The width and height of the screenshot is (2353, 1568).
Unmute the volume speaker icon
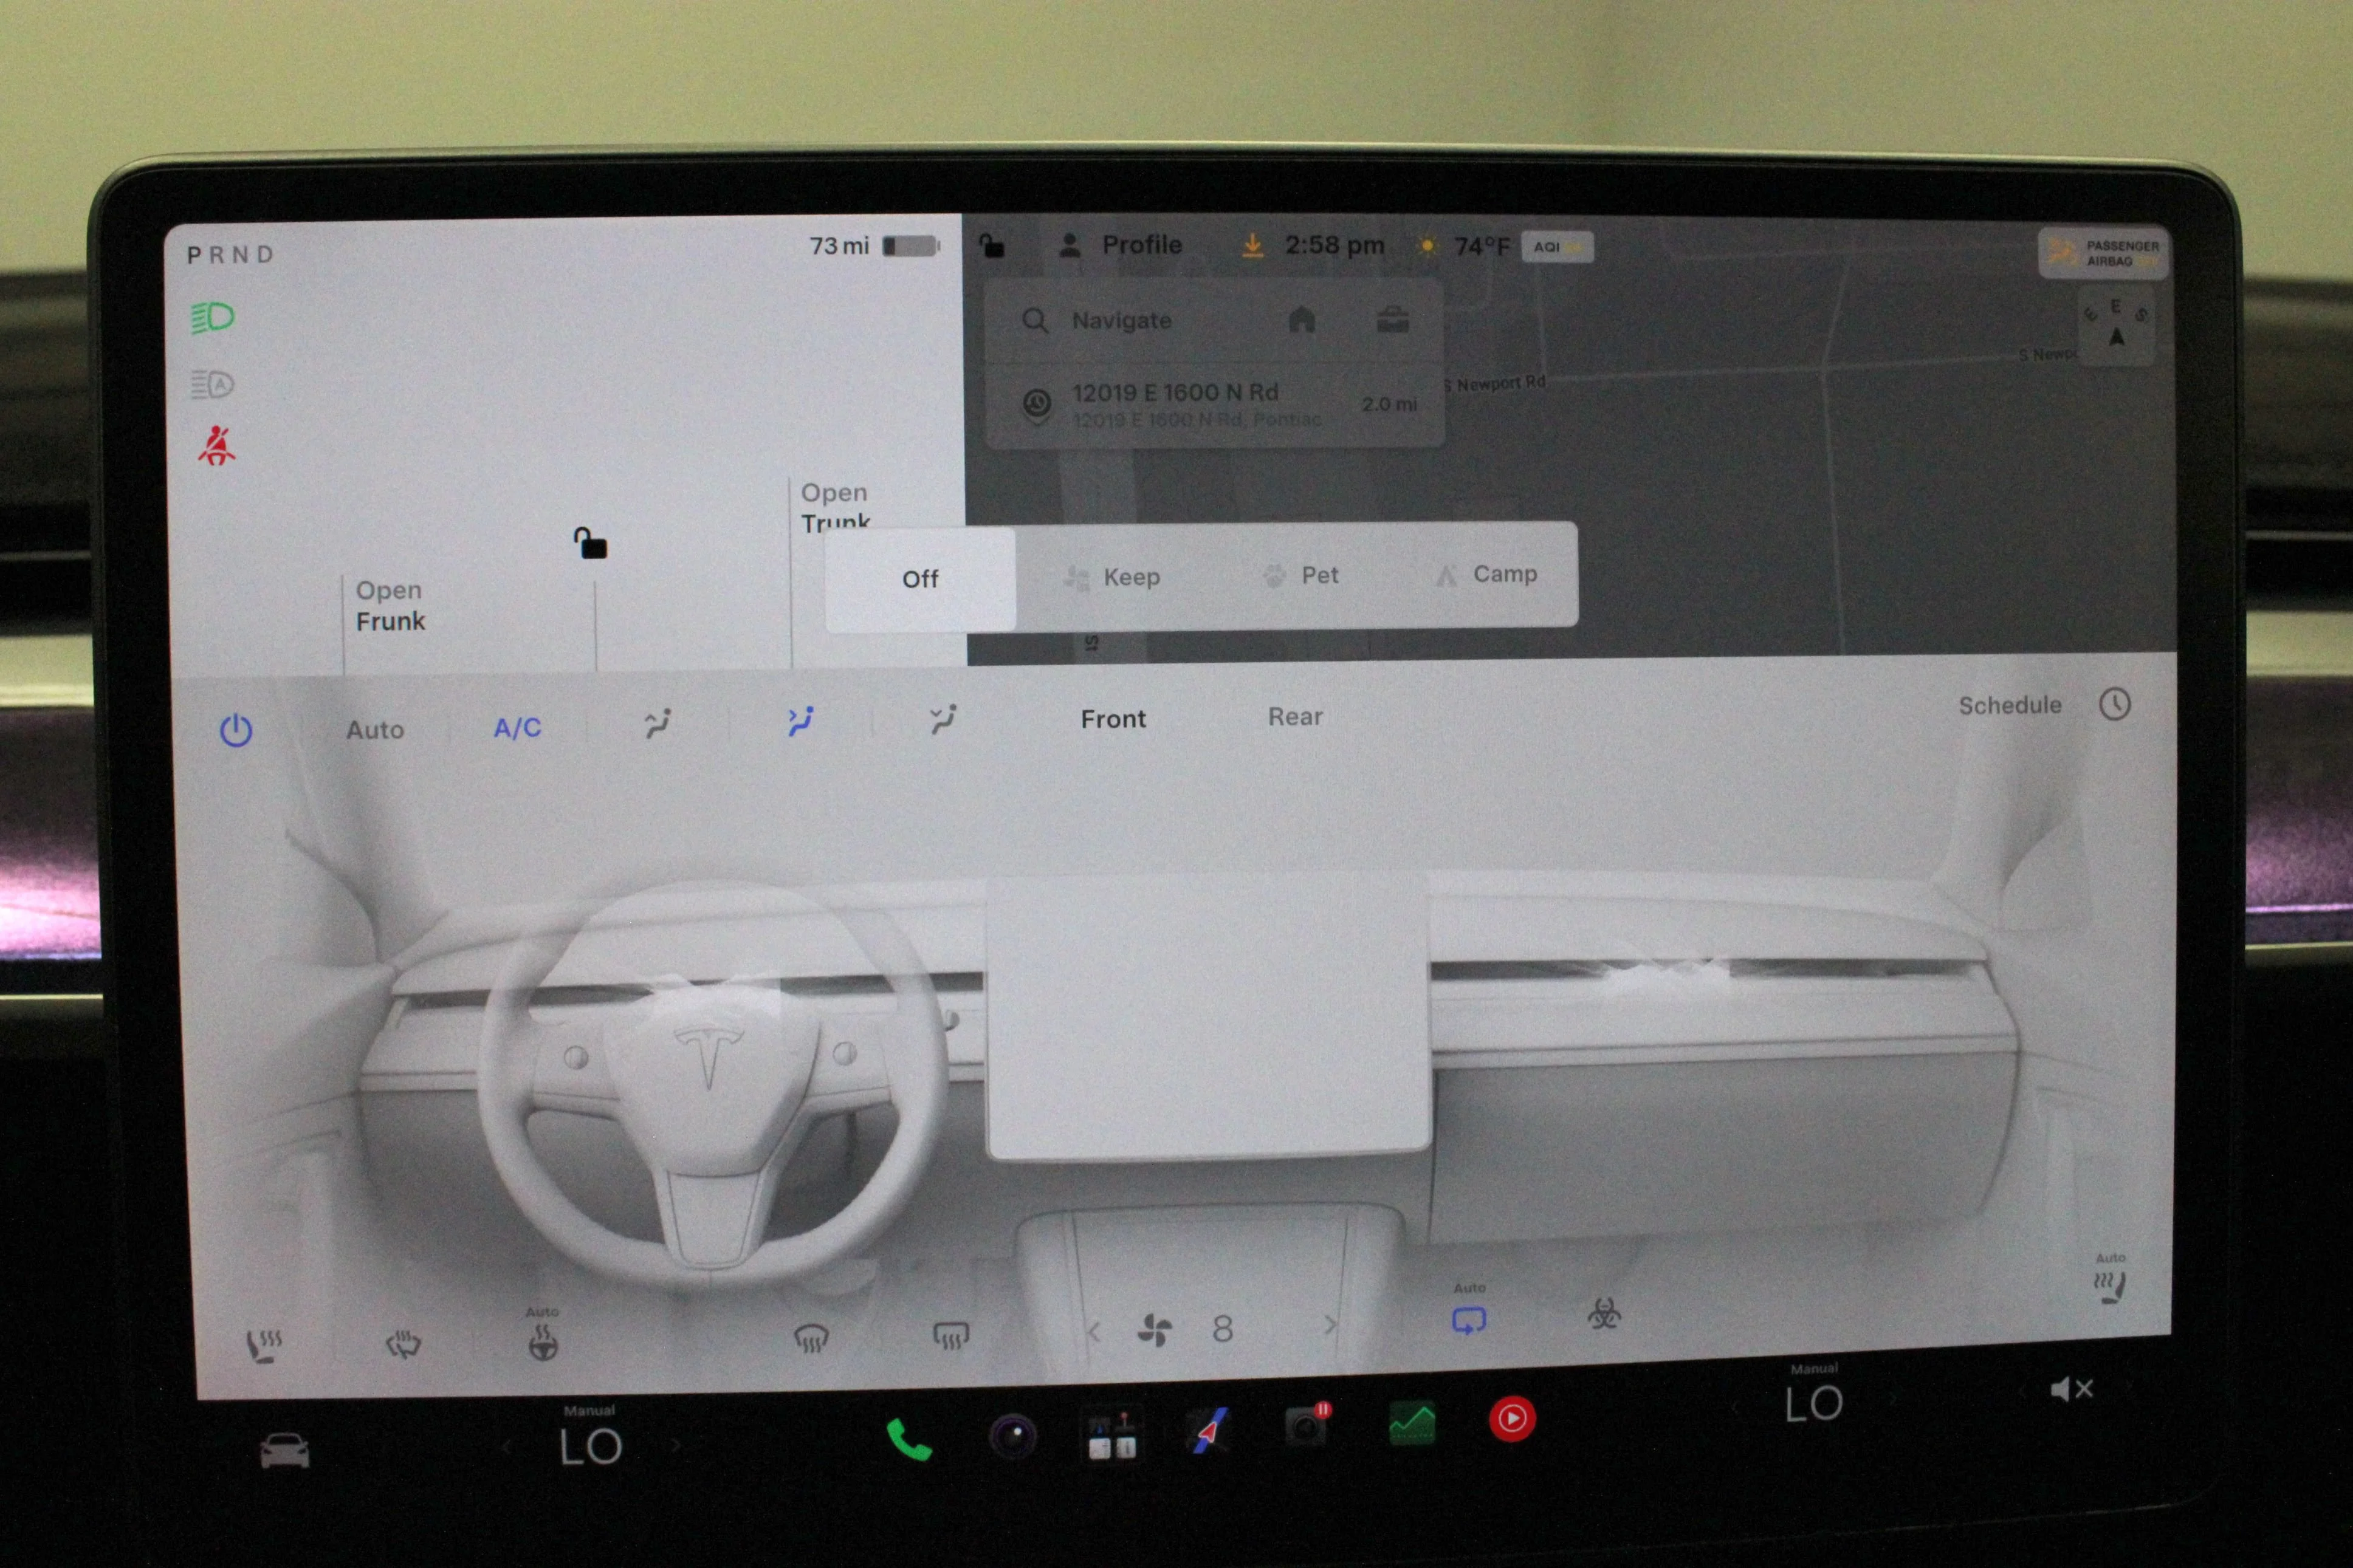point(2071,1389)
